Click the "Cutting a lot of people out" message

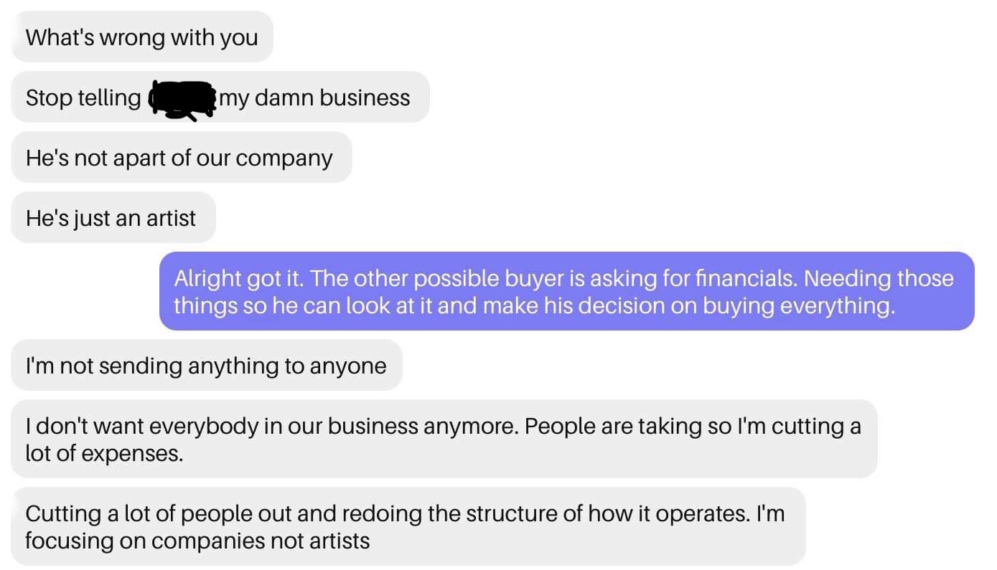[x=408, y=526]
